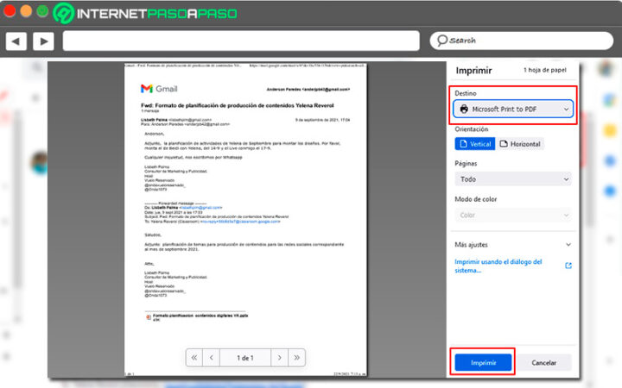
Task: Open Imprimir usando el diálogo del sistema link
Action: point(498,266)
